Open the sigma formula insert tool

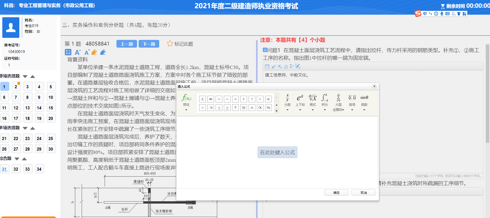coord(292,66)
